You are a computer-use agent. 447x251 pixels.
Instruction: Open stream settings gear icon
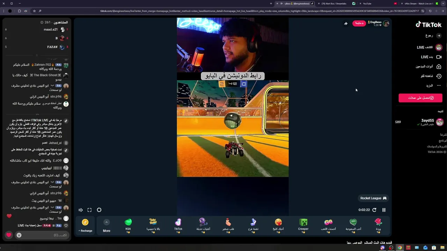click(x=99, y=210)
